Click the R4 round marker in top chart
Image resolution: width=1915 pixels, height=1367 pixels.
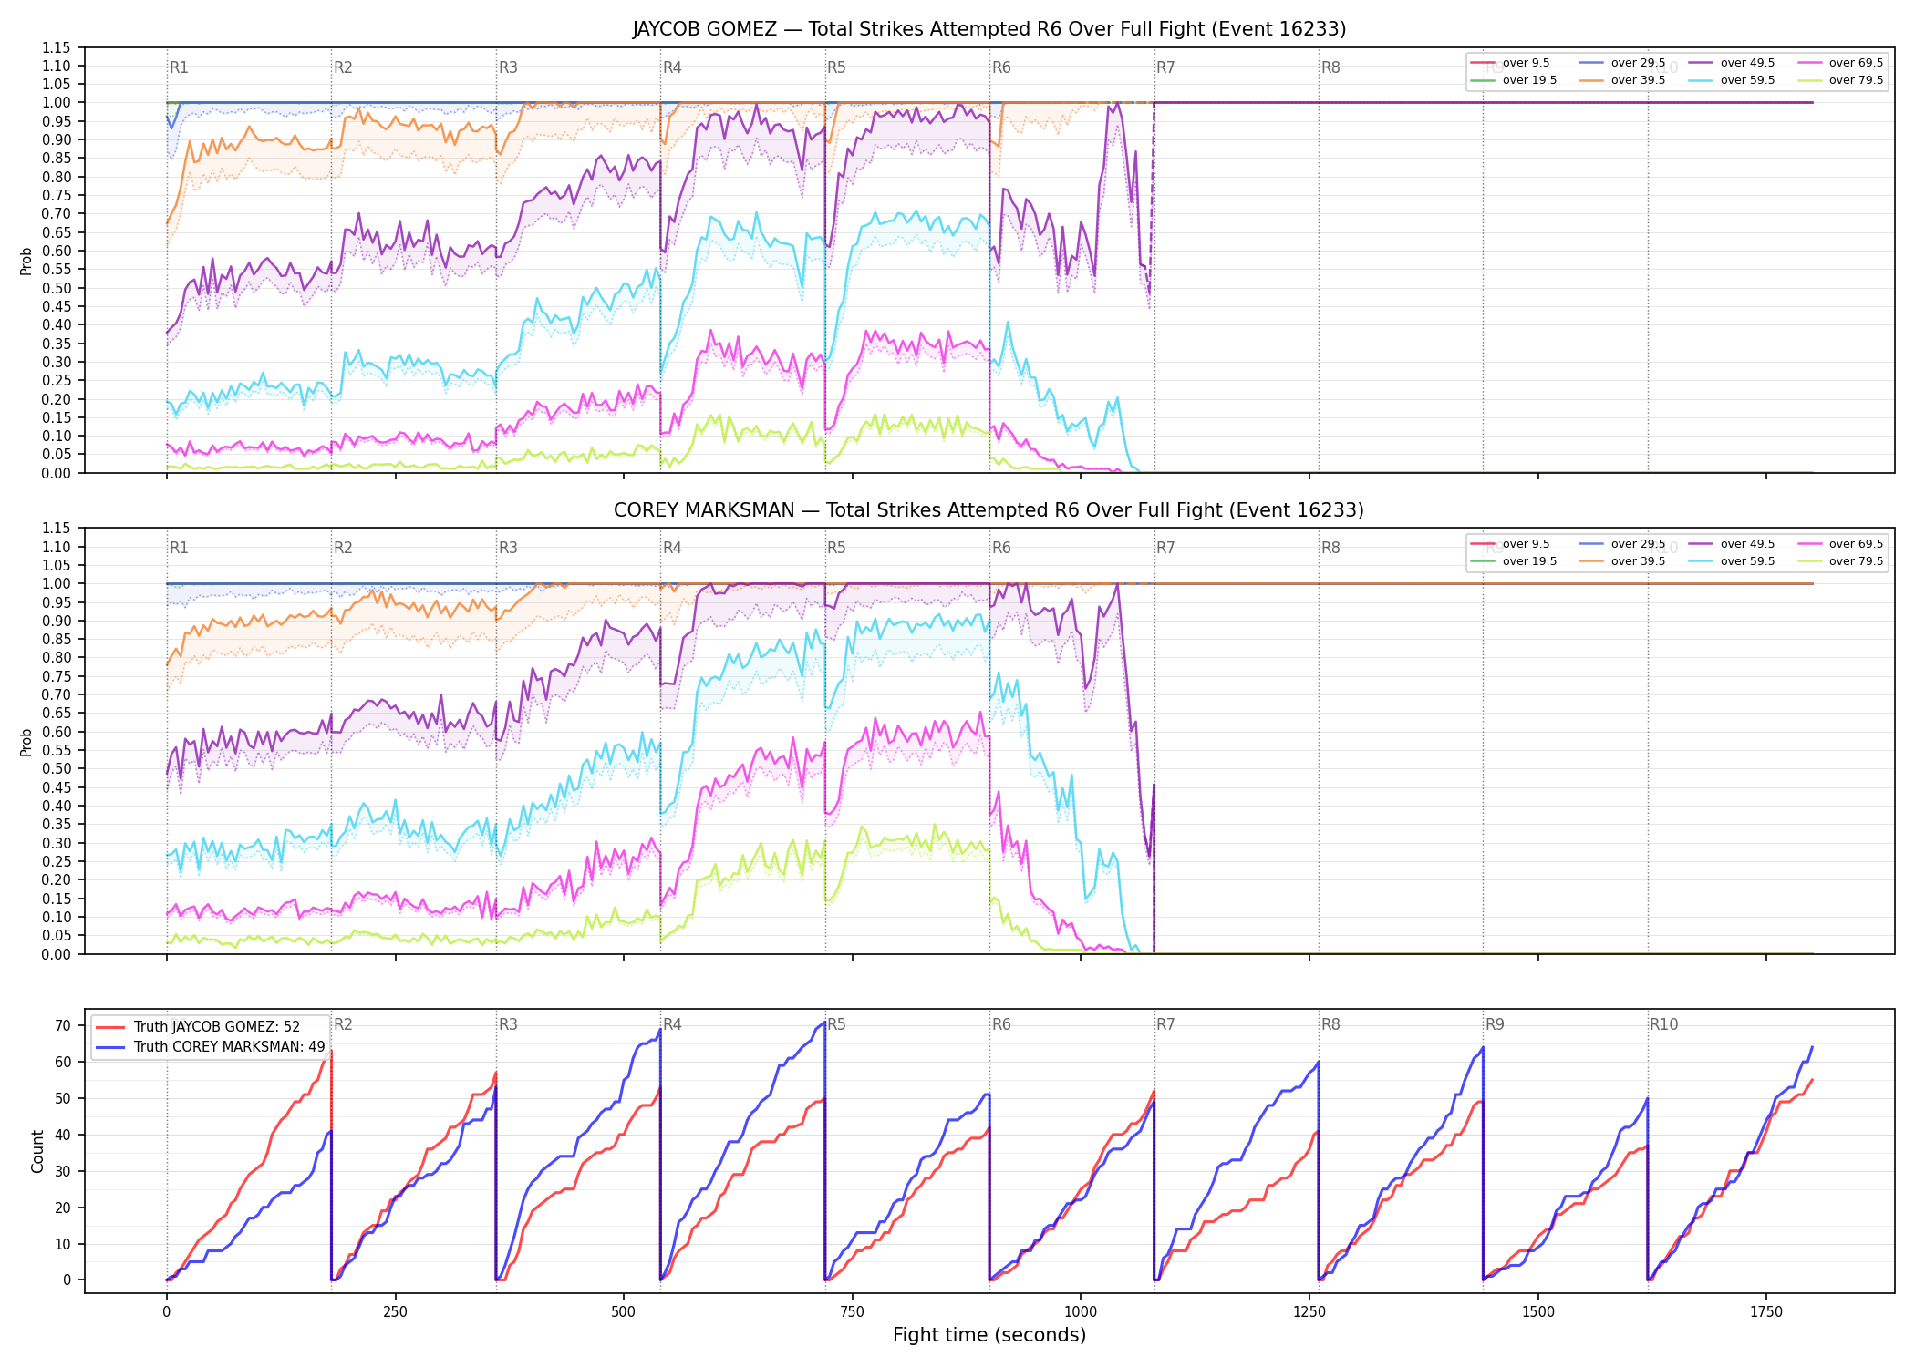point(672,67)
